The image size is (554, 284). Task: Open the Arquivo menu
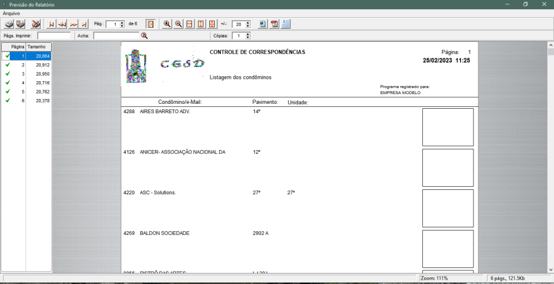click(x=11, y=13)
